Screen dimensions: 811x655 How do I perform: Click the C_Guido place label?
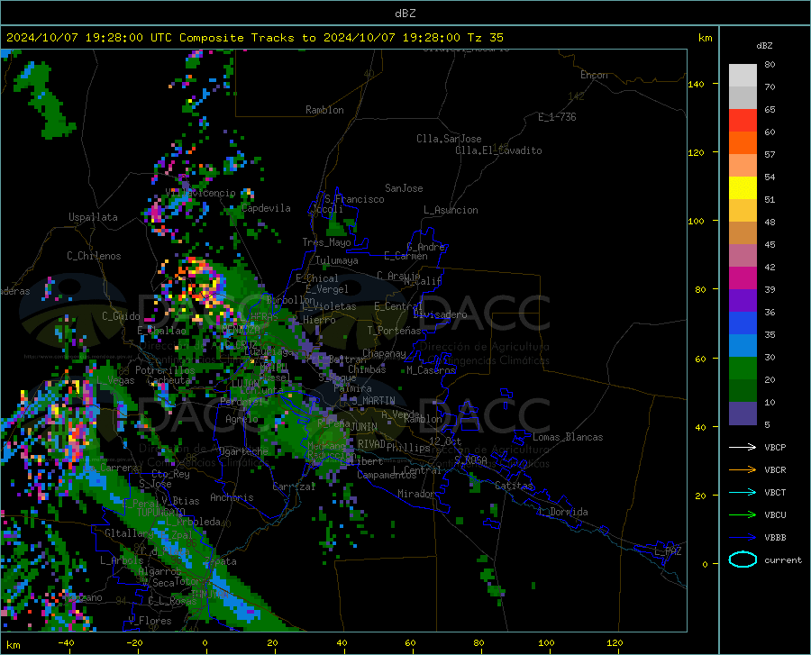121,316
